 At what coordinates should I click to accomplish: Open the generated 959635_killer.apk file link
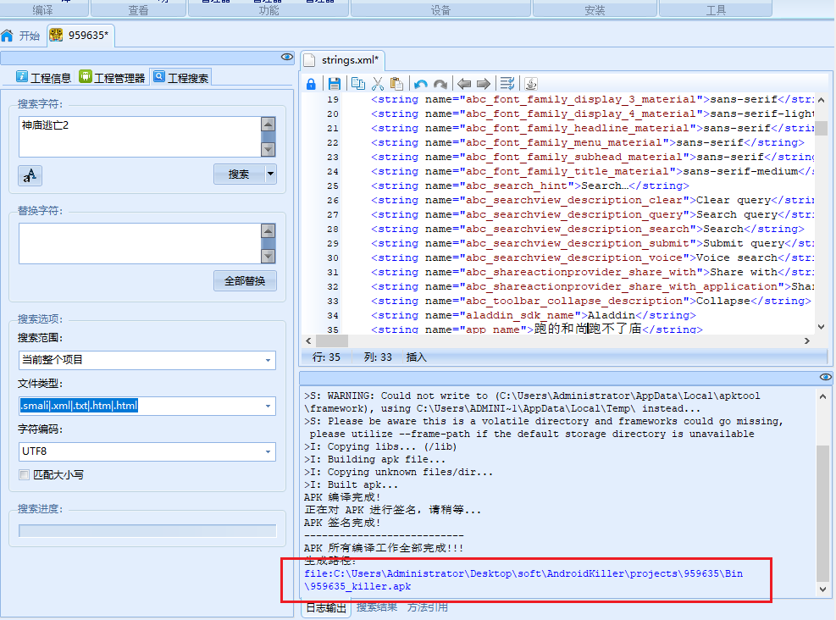[523, 580]
